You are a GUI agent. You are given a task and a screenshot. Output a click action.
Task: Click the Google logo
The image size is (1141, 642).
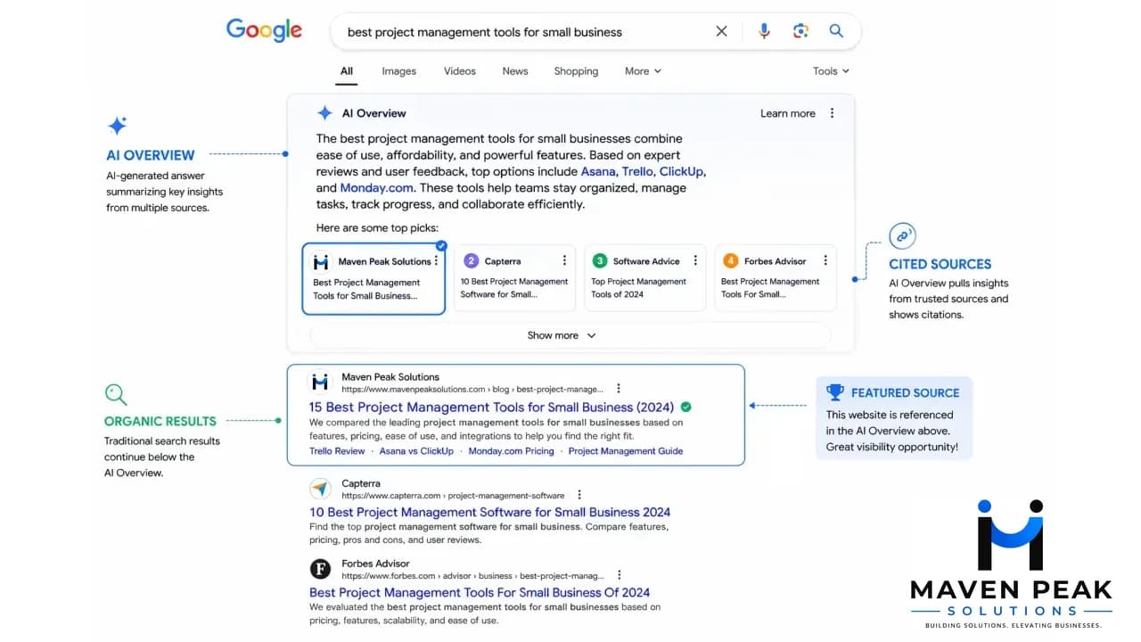tap(264, 30)
